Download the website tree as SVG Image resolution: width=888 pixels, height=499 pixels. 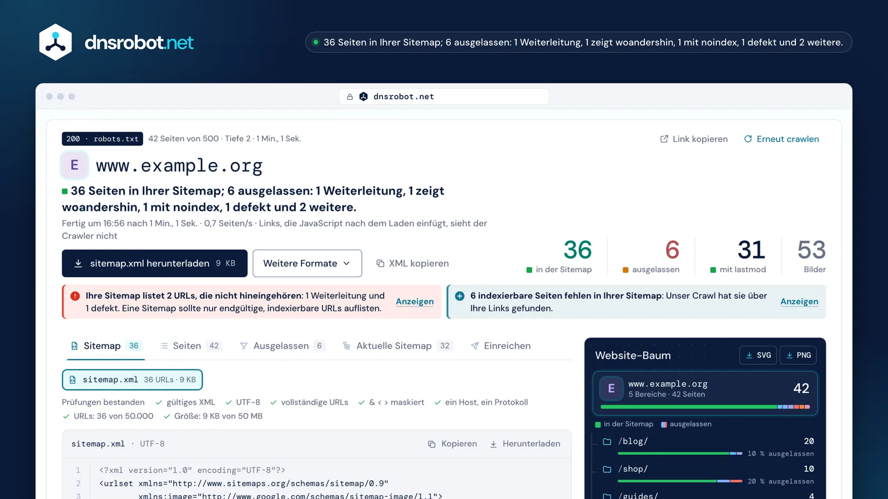click(758, 355)
